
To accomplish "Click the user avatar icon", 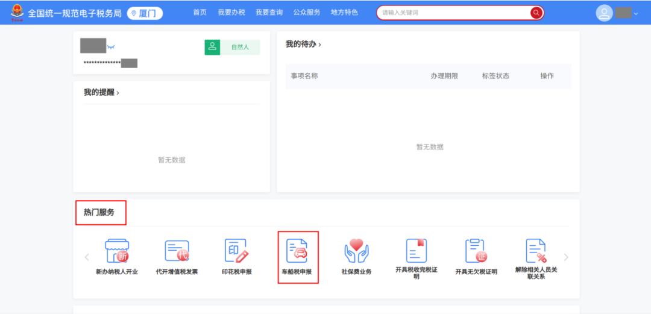I will click(x=605, y=13).
